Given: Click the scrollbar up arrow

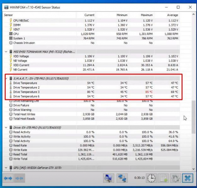Looking at the screenshot, I should 193,14.
